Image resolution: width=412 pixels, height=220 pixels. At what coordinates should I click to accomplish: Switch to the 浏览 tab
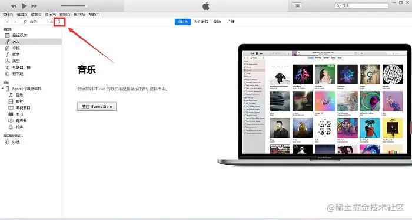pos(218,22)
